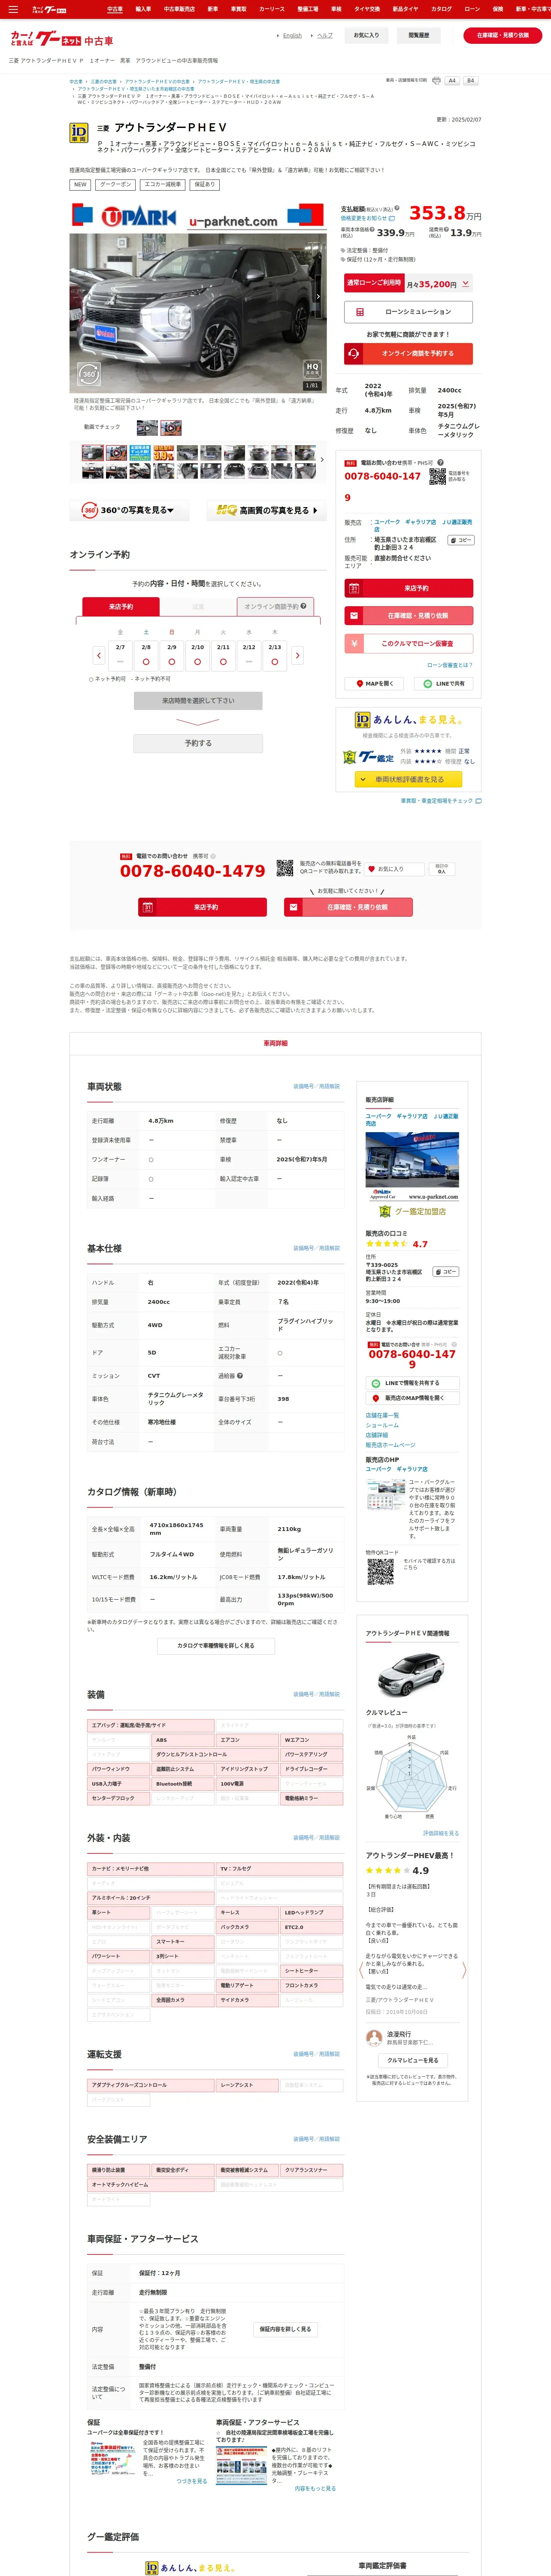The height and width of the screenshot is (2576, 551).
Task: Open 閲覧履歴 in header
Action: pyautogui.click(x=419, y=35)
